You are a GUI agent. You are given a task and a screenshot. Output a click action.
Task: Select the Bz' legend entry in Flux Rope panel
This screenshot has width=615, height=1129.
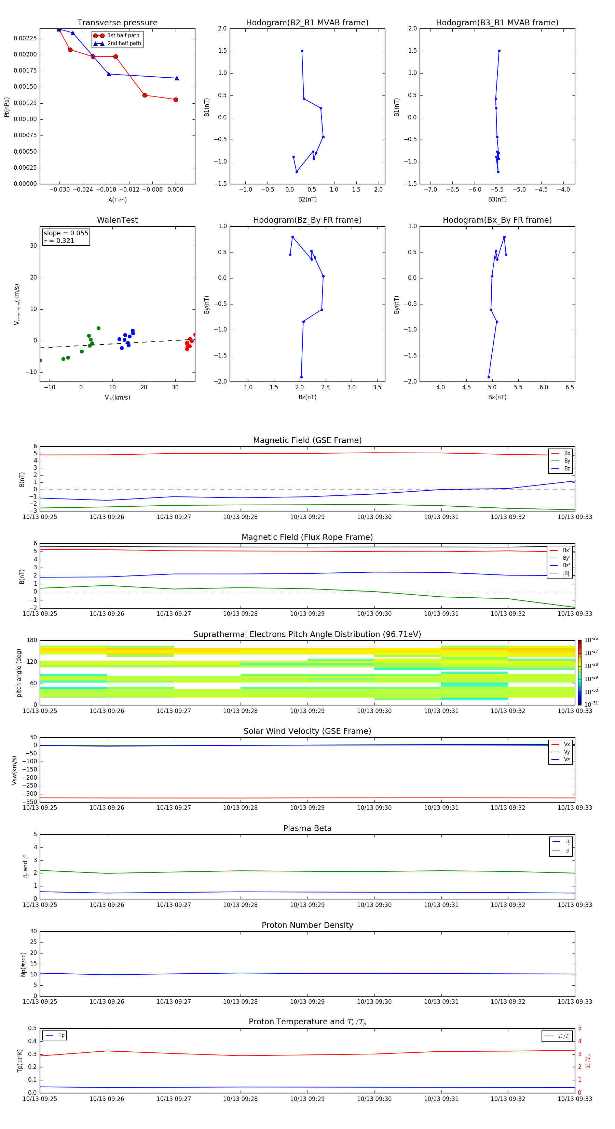coord(560,566)
